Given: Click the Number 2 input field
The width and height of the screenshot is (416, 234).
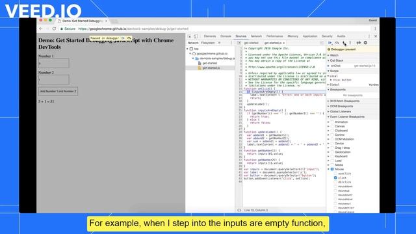Looking at the screenshot, I should (53, 79).
